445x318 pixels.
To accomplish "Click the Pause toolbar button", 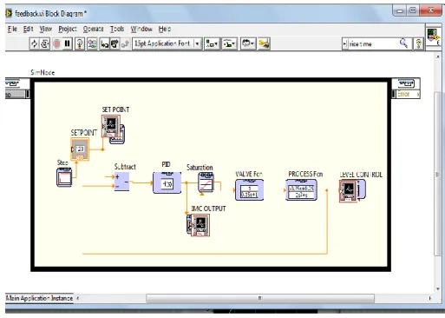I will coord(68,43).
